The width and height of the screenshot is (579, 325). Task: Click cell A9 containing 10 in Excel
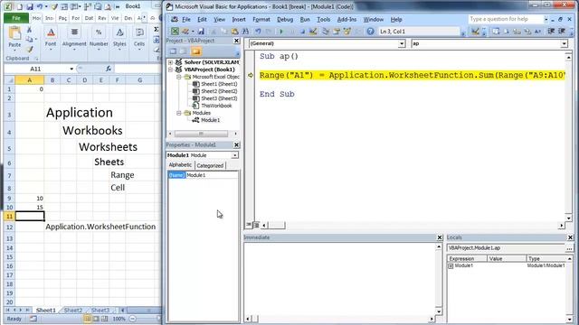click(30, 199)
